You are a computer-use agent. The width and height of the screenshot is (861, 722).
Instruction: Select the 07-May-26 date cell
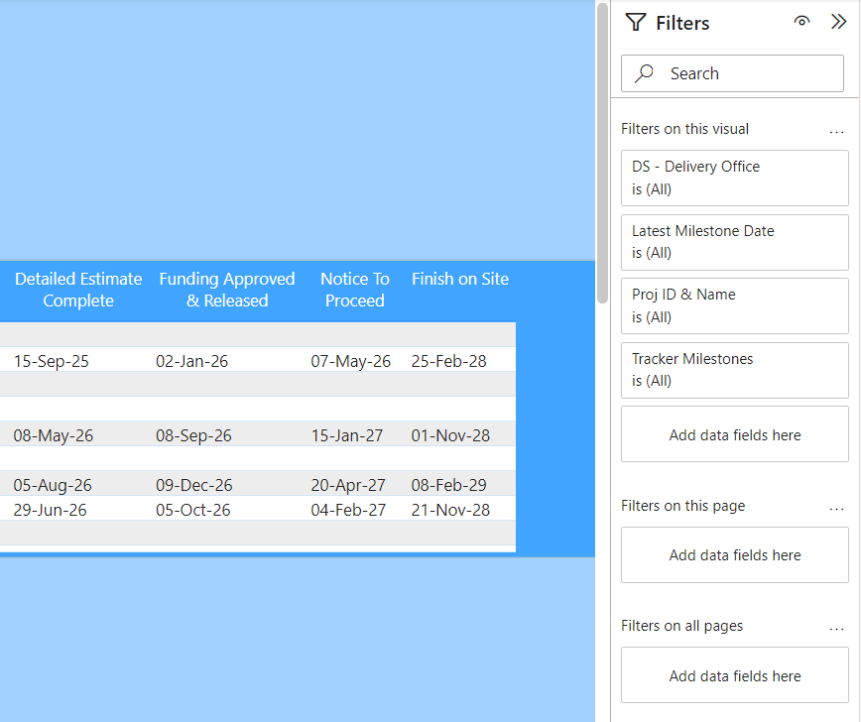click(x=350, y=361)
